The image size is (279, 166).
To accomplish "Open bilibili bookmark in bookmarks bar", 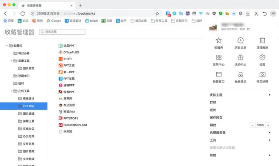I will [92, 21].
